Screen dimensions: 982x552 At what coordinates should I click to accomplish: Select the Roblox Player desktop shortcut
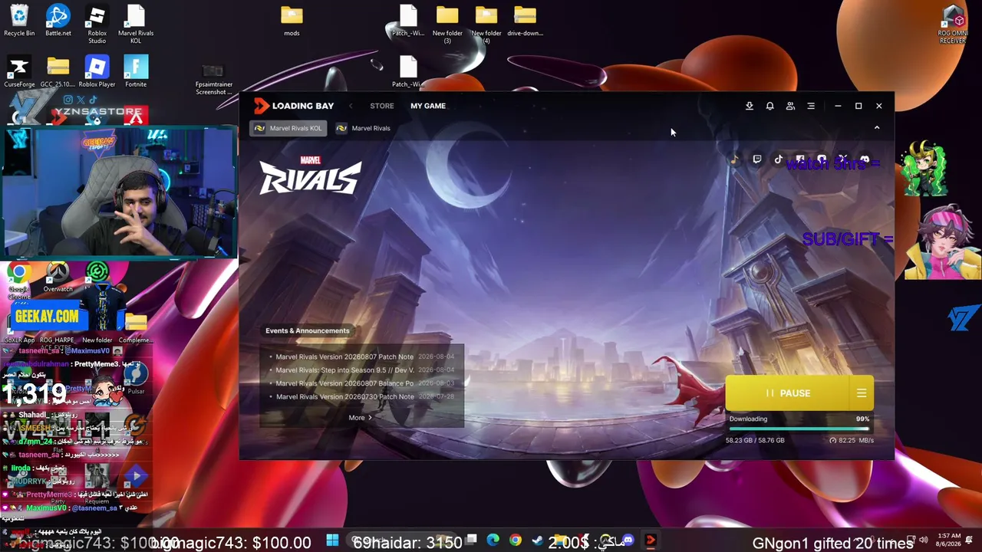pos(97,72)
